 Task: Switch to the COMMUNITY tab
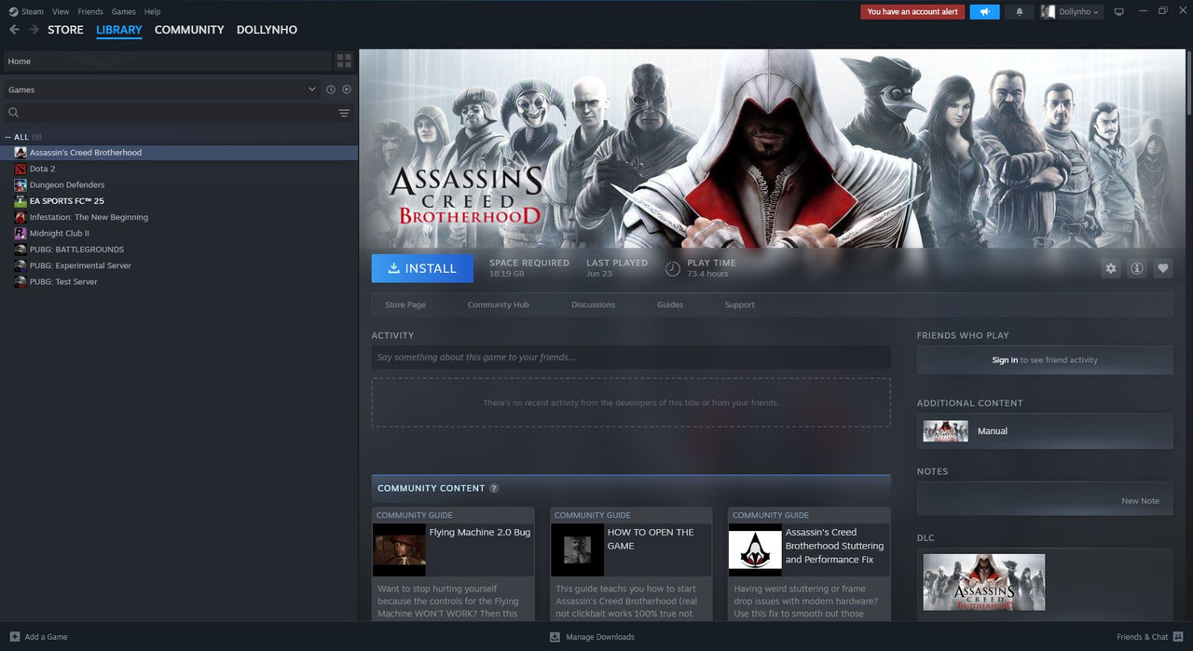189,30
